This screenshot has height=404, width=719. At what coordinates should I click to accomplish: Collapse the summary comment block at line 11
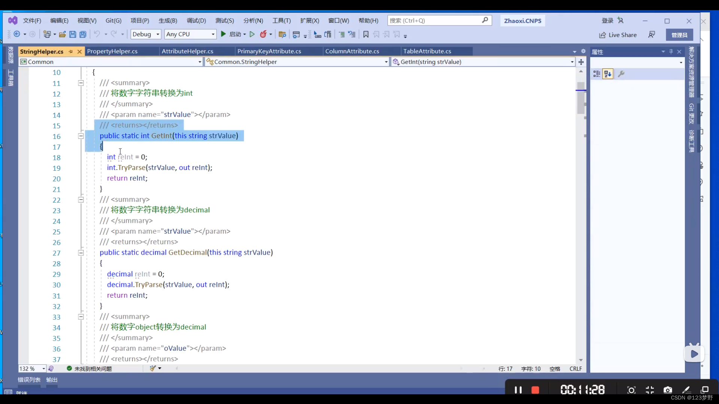pyautogui.click(x=81, y=83)
